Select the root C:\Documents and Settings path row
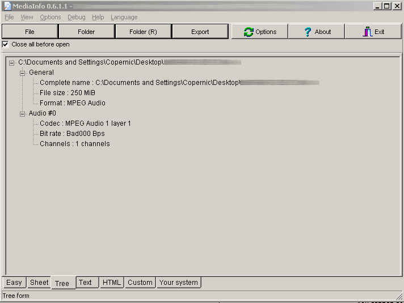The height and width of the screenshot is (303, 404). 129,62
